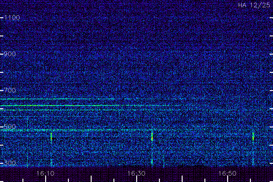Click the 500 frequency axis label
The height and width of the screenshot is (182, 273).
pos(10,127)
